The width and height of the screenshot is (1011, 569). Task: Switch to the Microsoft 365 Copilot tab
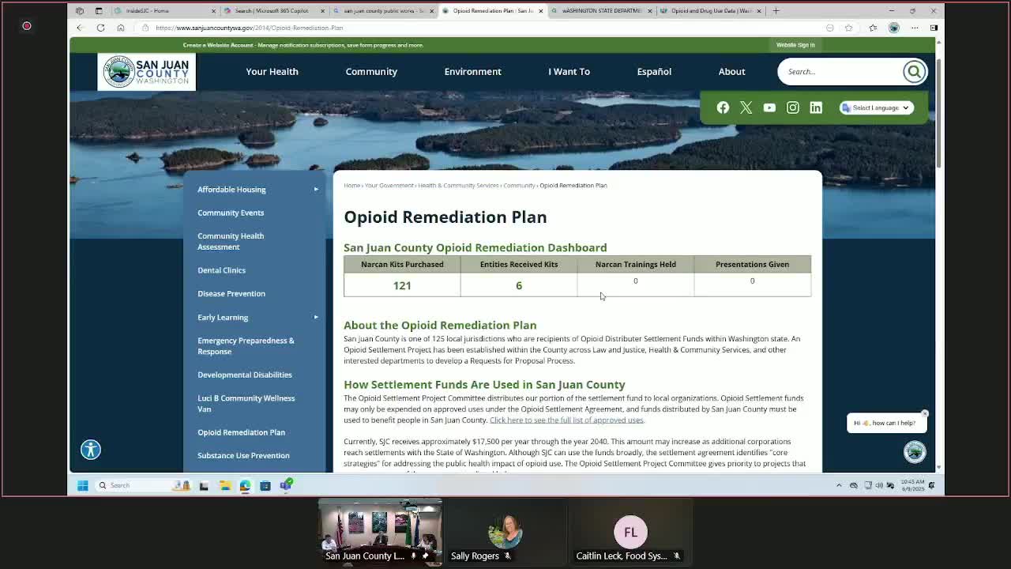(x=273, y=11)
